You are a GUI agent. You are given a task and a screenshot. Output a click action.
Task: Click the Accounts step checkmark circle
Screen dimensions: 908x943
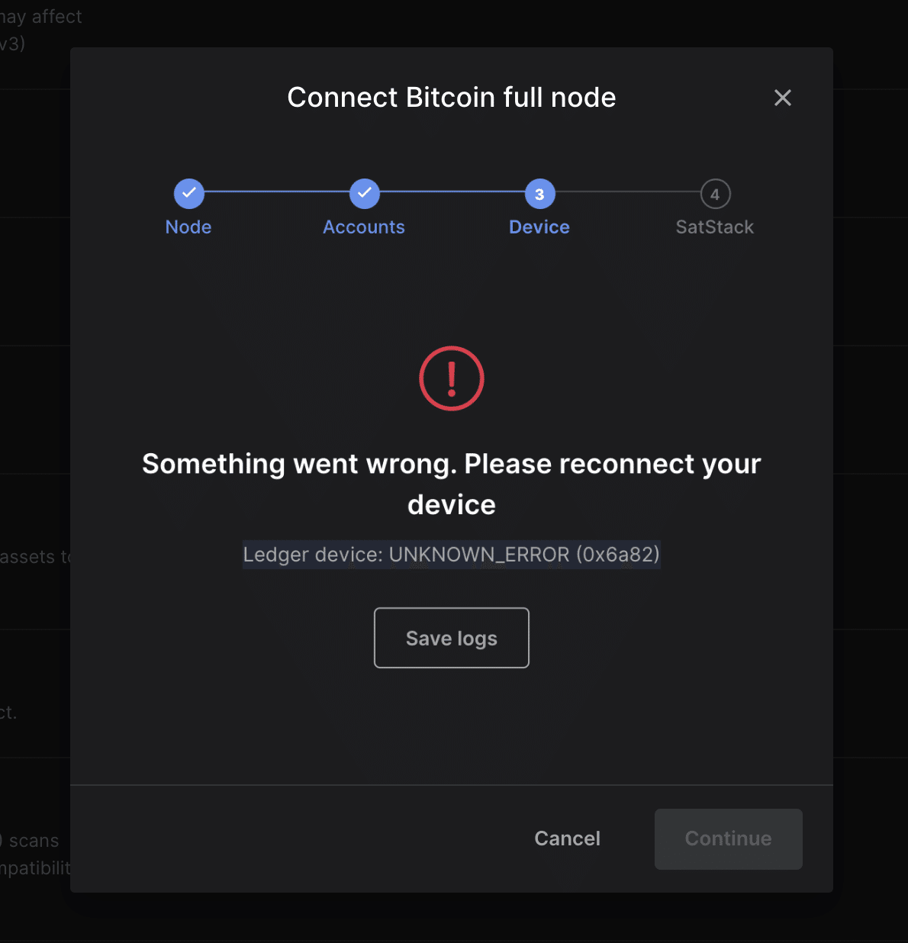[364, 194]
